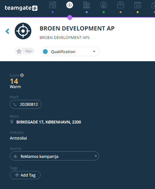
Task: Open the Companies building icon
Action: tap(87, 5)
